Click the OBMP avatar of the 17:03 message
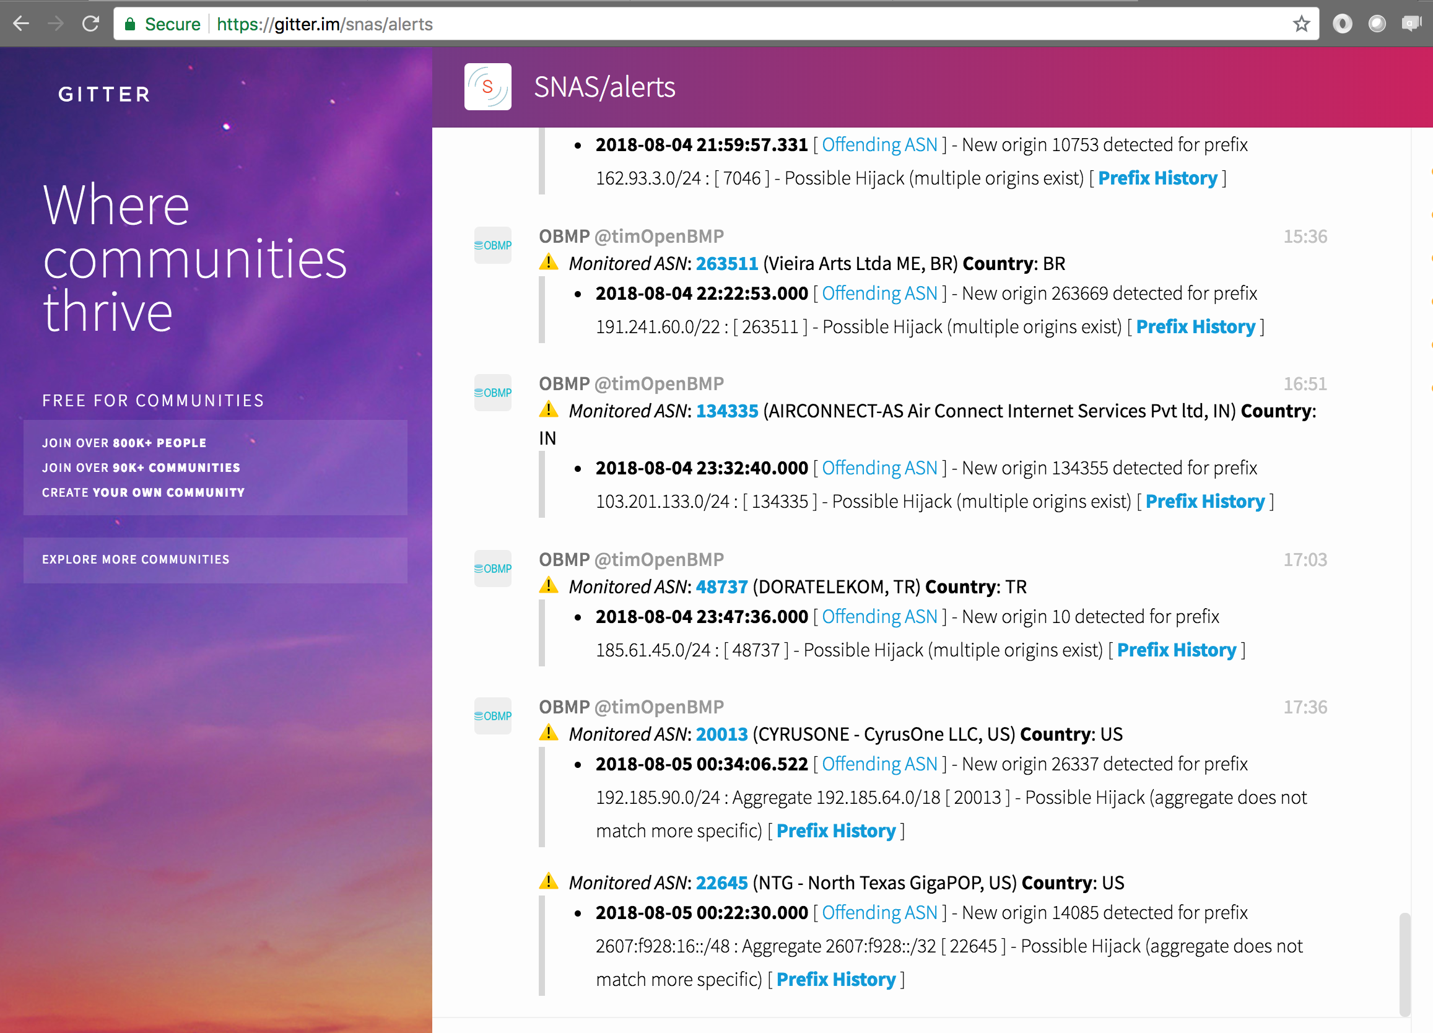 point(493,569)
